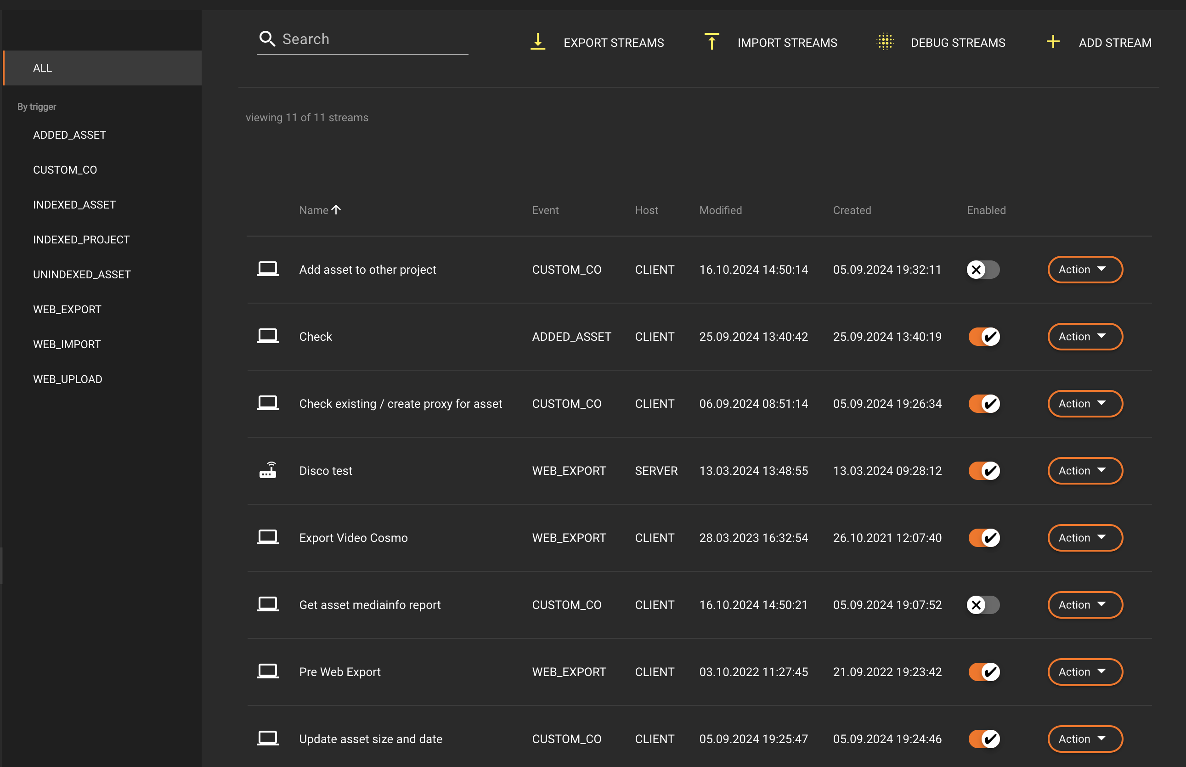Click into the Search input field

pos(373,39)
